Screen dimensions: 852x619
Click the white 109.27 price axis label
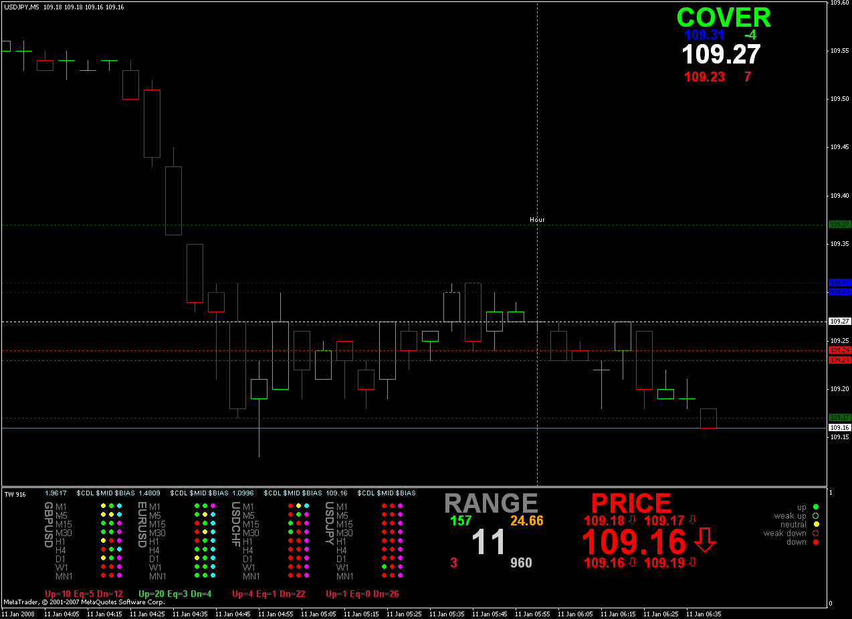[839, 322]
